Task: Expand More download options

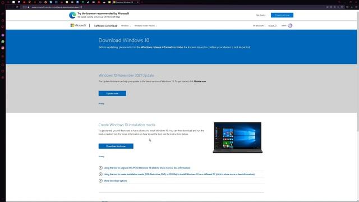Action: click(113, 181)
